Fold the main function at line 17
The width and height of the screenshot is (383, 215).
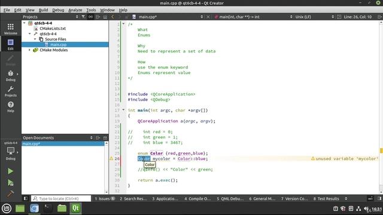point(124,110)
